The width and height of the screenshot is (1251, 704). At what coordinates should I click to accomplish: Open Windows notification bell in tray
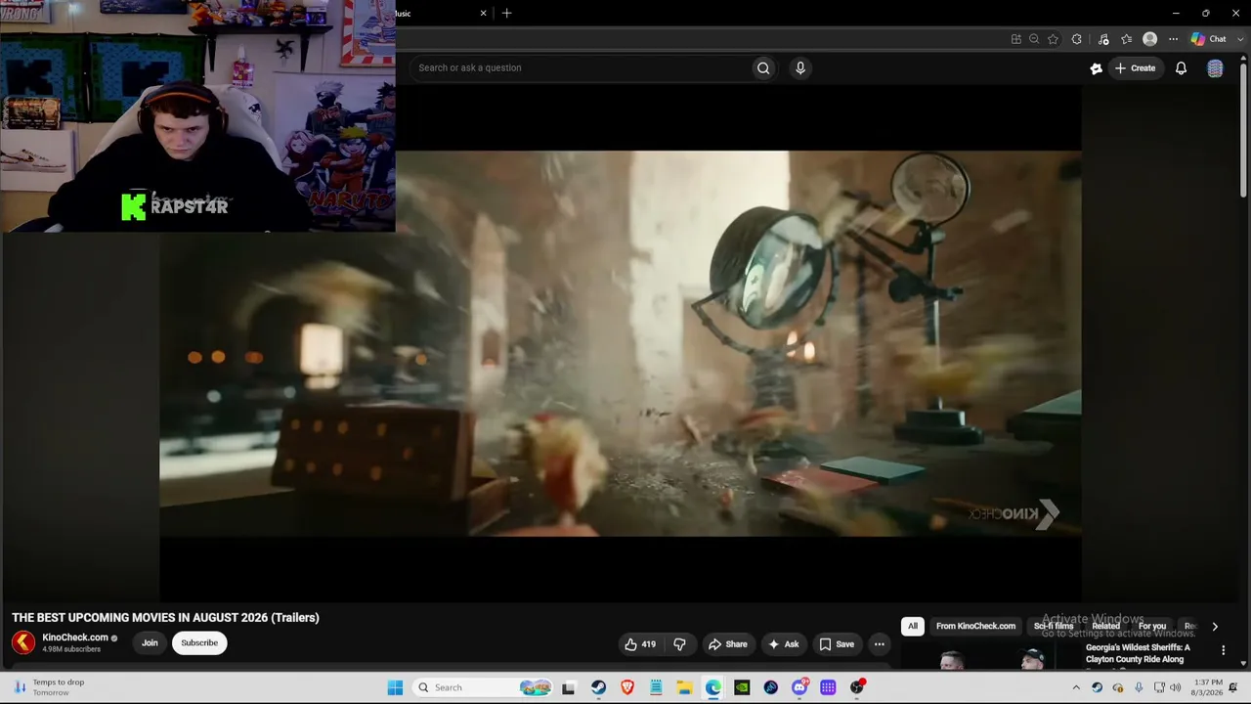pyautogui.click(x=1233, y=687)
